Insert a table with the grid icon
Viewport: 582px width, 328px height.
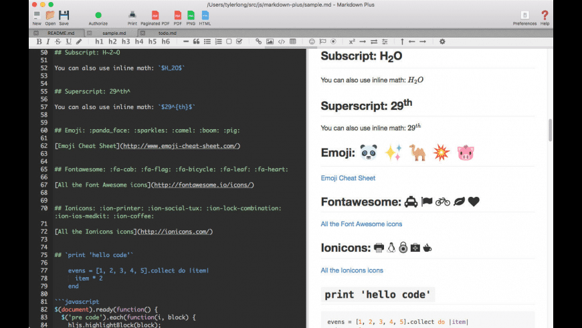(x=293, y=42)
